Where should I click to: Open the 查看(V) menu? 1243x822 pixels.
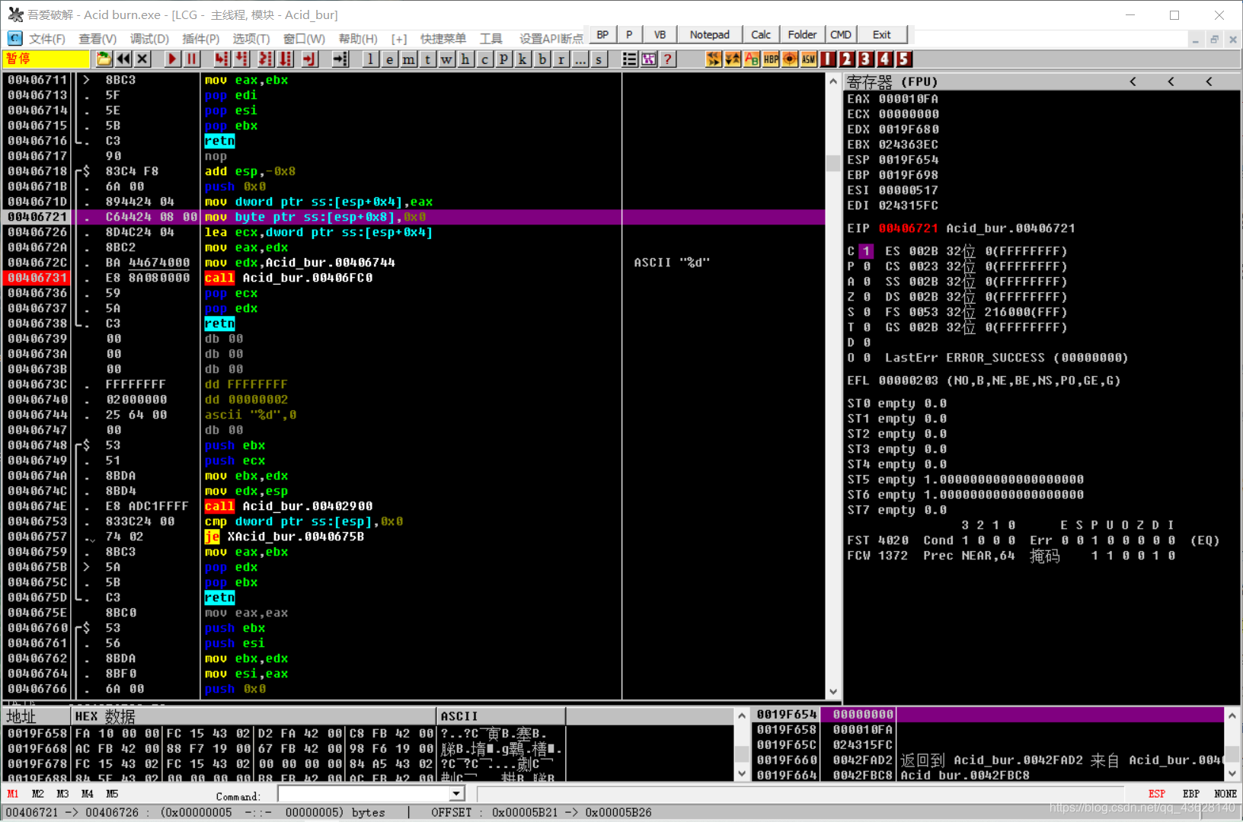pos(97,39)
